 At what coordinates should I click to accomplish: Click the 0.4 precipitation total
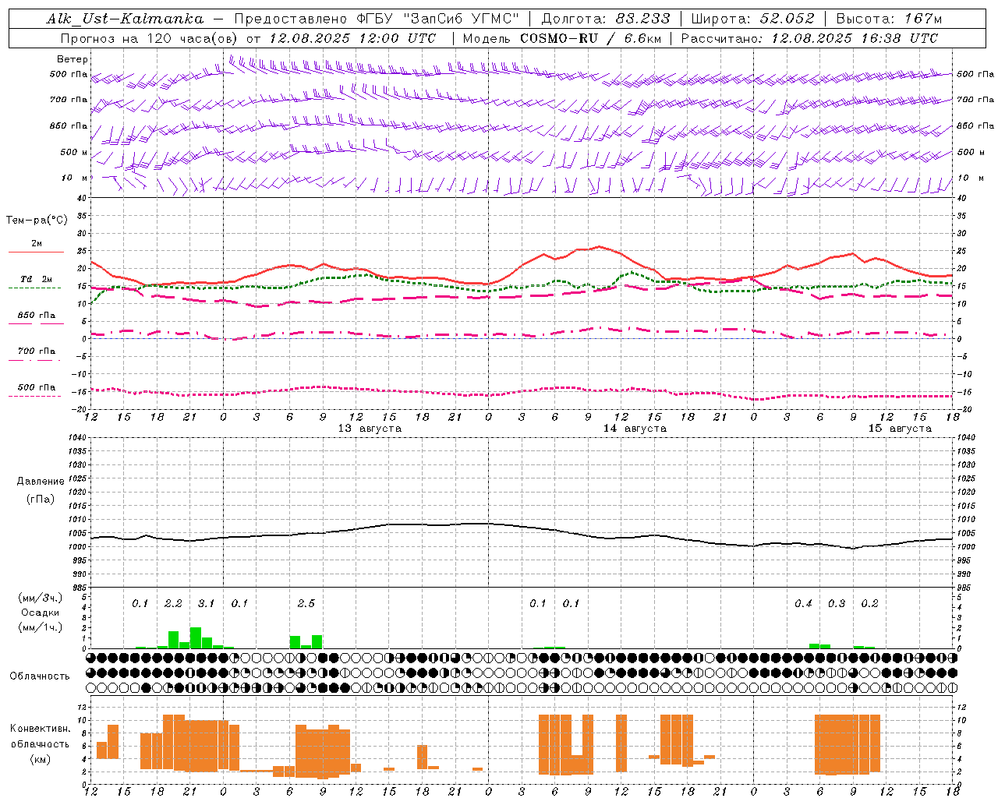pos(803,604)
